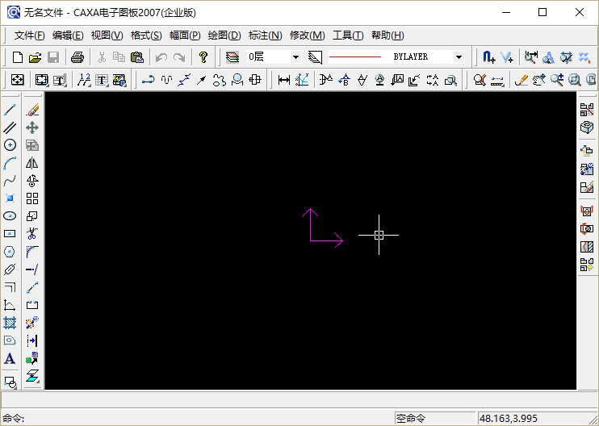Screen dimensions: 599x426
Task: Select the Line drawing tool
Action: tap(10, 110)
